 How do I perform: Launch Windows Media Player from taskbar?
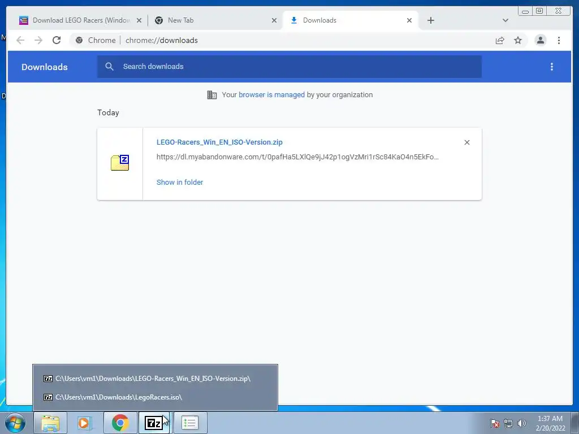pyautogui.click(x=85, y=423)
